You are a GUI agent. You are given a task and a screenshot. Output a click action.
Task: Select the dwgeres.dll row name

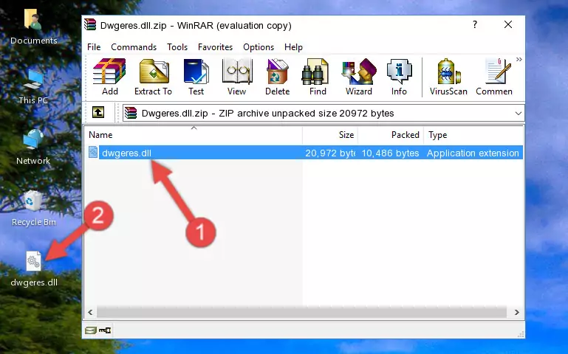coord(126,153)
